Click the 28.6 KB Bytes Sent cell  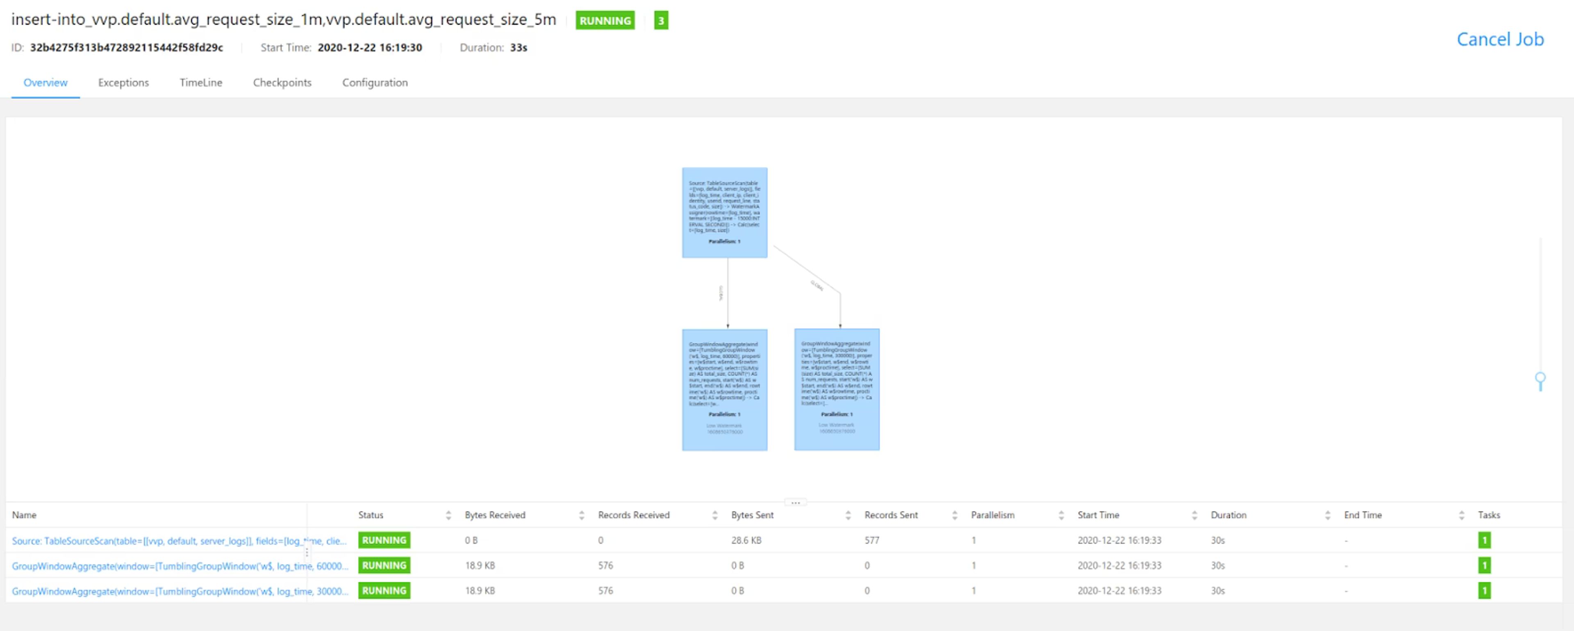point(746,540)
